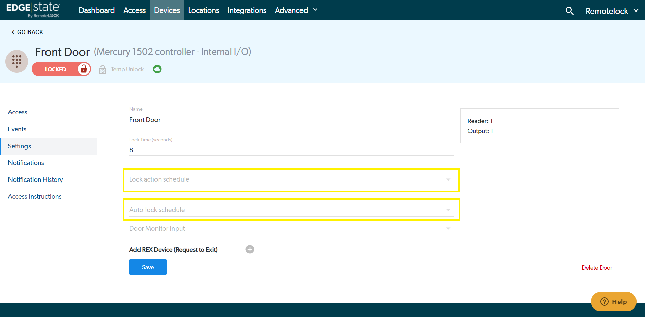The image size is (645, 317).
Task: Click the Lock Time seconds field
Action: (291, 150)
